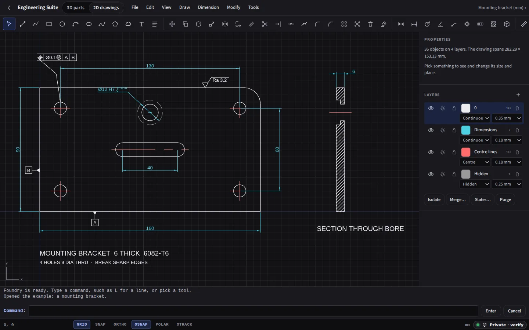Select the Mirror tool
This screenshot has height=330, width=529.
tap(225, 24)
